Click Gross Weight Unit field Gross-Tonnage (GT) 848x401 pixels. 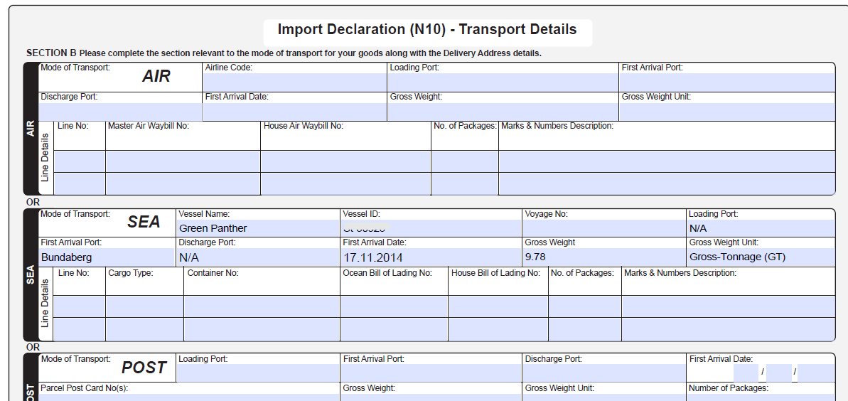tap(761, 257)
